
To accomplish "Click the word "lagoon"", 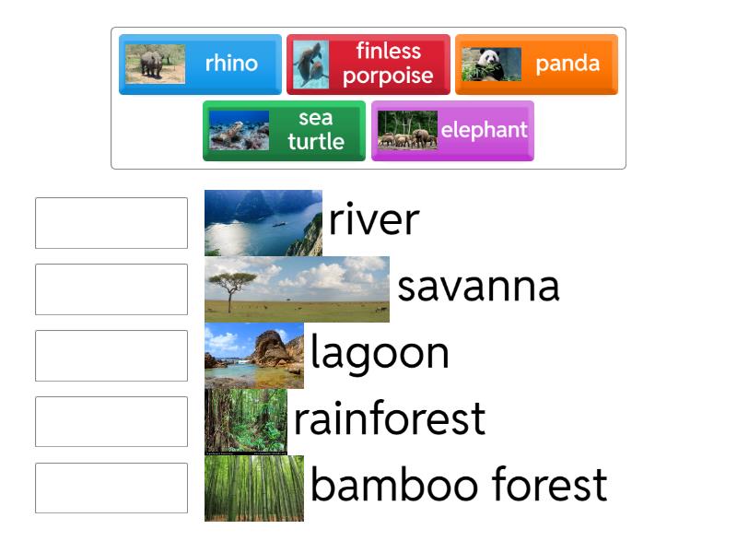I will click(x=380, y=352).
